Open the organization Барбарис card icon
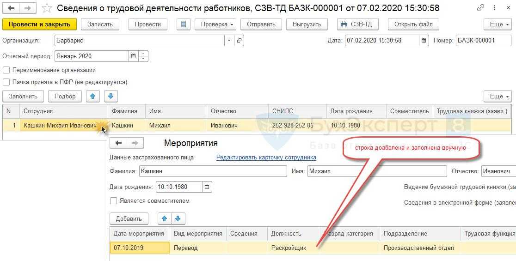 (x=239, y=41)
